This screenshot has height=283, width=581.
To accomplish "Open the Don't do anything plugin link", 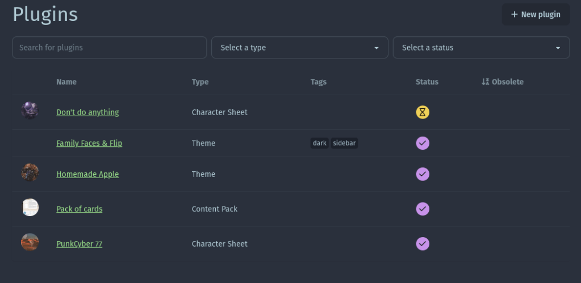I will pyautogui.click(x=87, y=112).
